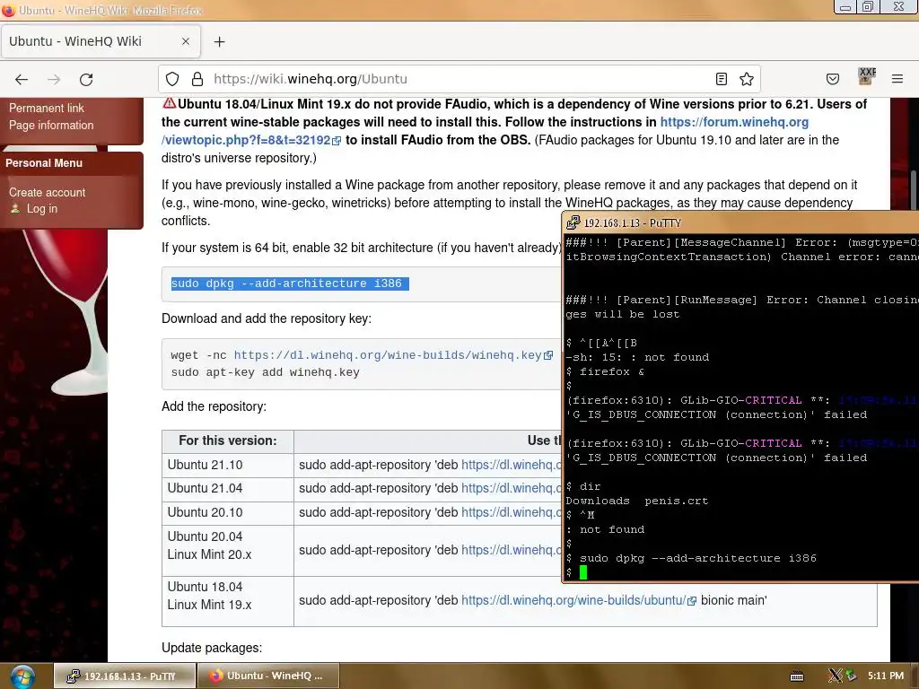Click the 'For this version:' table header
This screenshot has width=919, height=689.
point(228,440)
